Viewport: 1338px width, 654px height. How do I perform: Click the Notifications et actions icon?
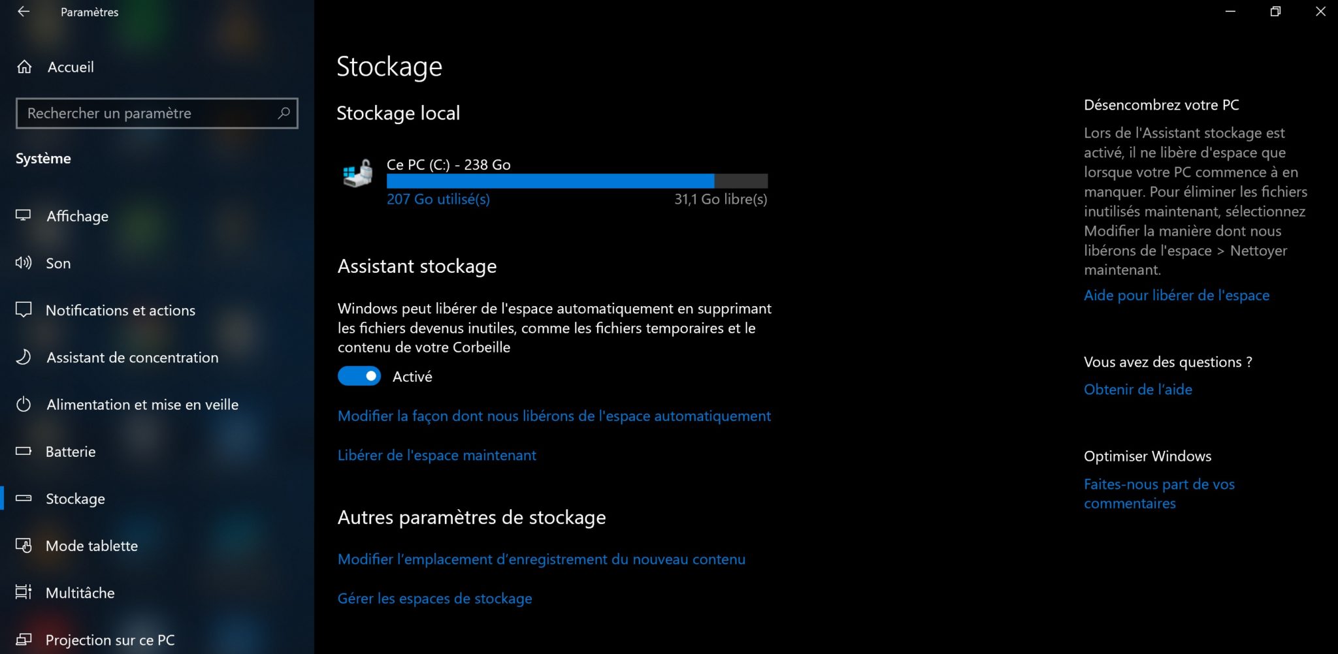click(x=24, y=310)
